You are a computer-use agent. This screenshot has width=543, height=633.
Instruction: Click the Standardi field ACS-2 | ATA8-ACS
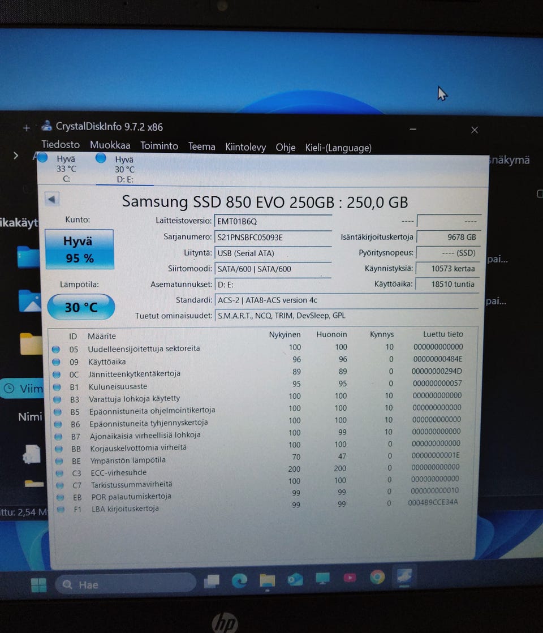pyautogui.click(x=347, y=300)
